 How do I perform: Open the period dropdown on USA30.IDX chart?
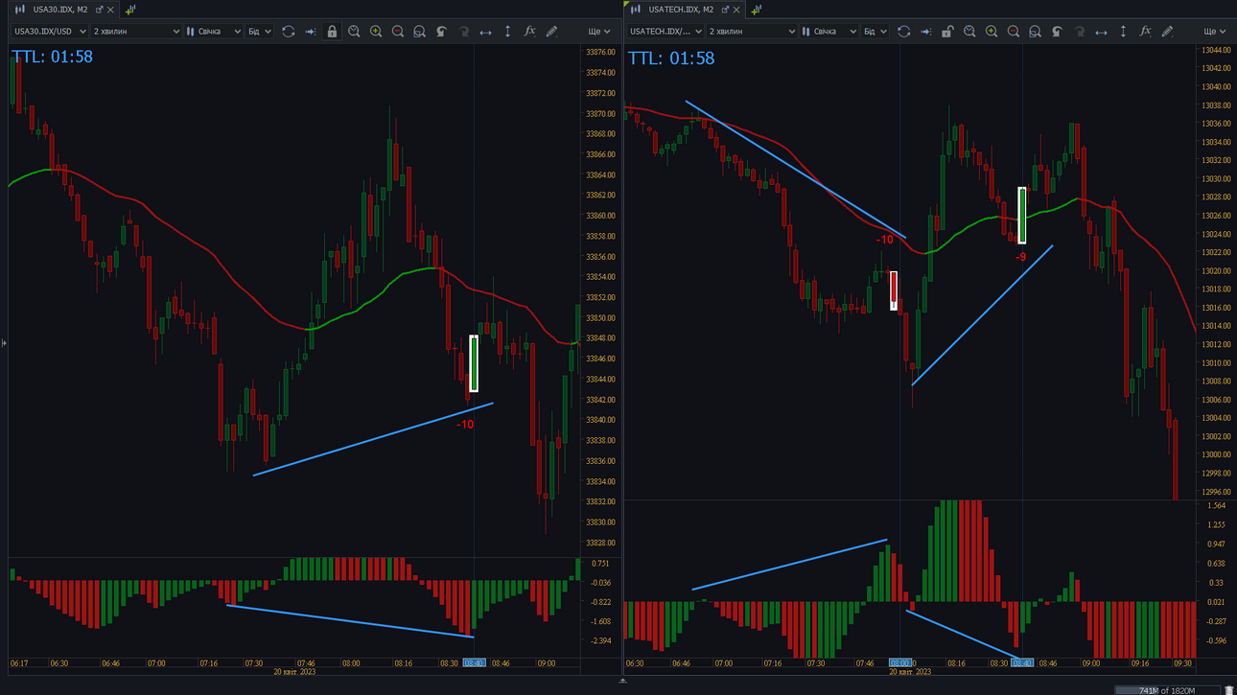(136, 32)
